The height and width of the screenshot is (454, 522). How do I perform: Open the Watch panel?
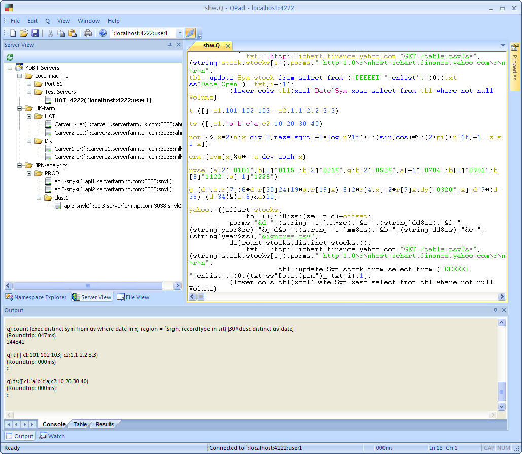coord(51,436)
